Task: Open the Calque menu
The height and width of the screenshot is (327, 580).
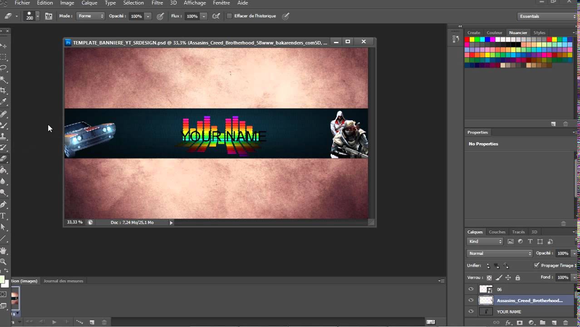Action: pyautogui.click(x=89, y=3)
